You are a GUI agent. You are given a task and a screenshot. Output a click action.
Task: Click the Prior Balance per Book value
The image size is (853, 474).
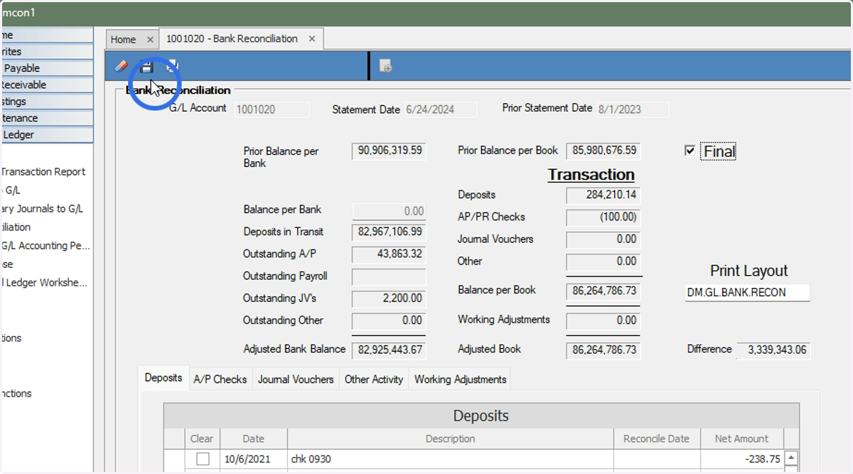click(x=603, y=151)
